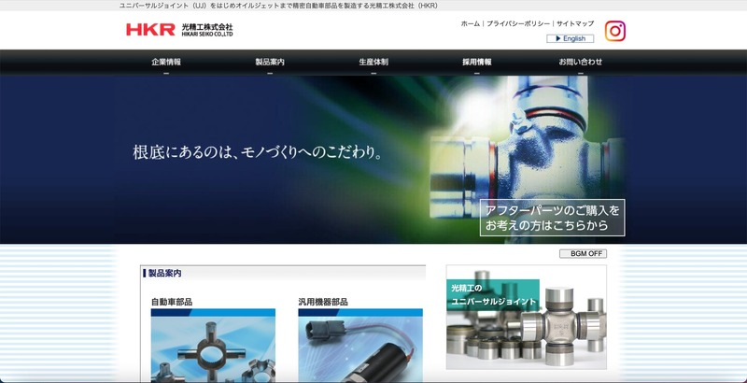Open the 製品案内 navigation menu
Viewport: 747px width, 383px height.
(x=270, y=62)
